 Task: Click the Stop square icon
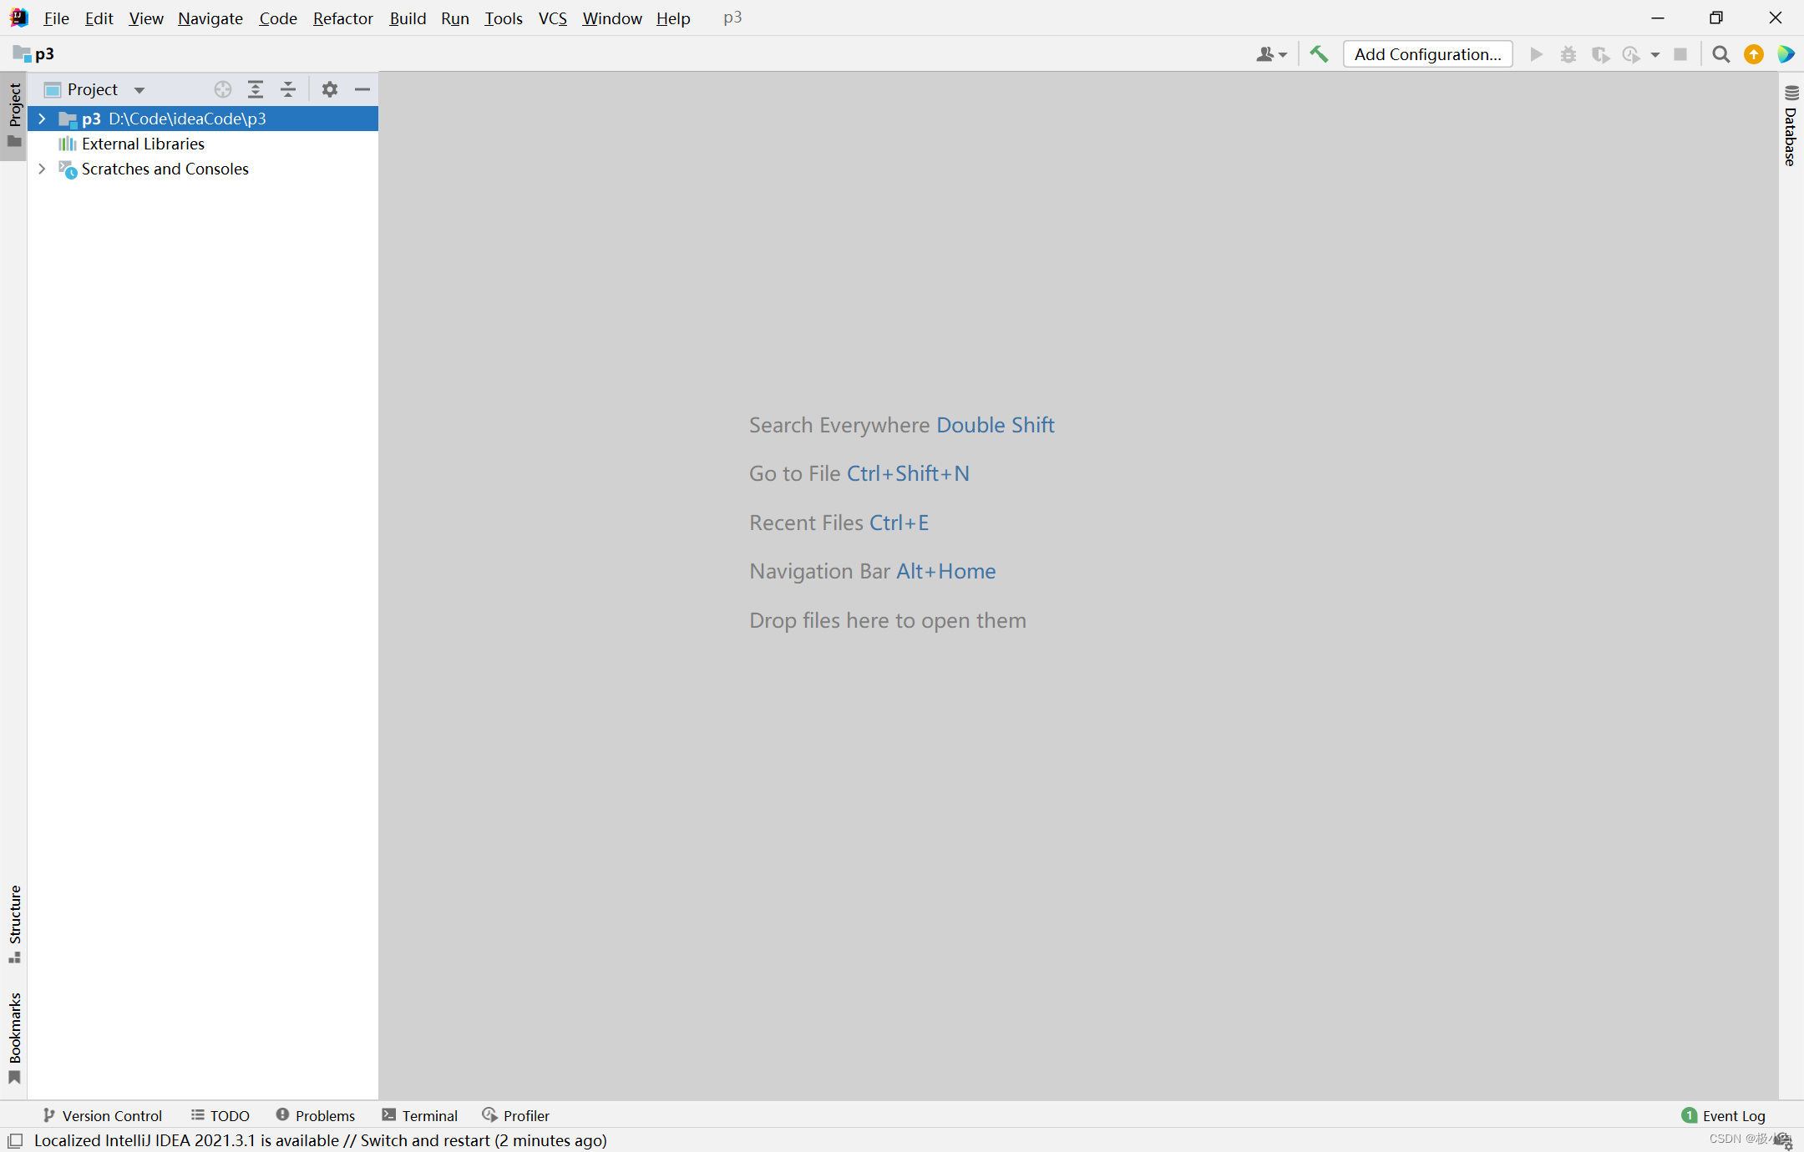point(1680,54)
